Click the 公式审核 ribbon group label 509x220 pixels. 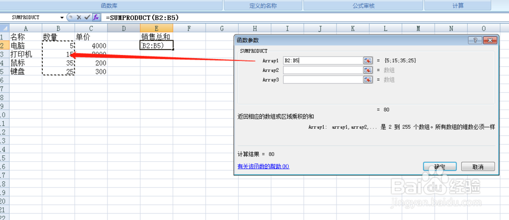[362, 6]
